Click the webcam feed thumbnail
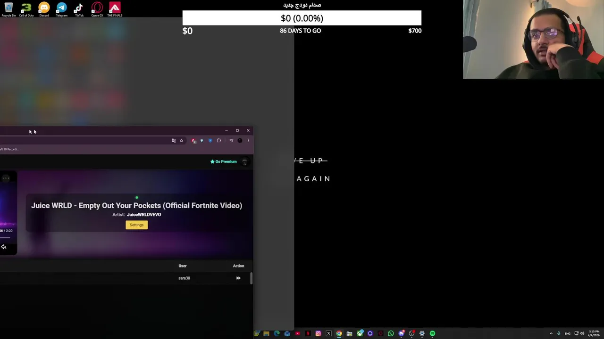Viewport: 604px width, 339px height. pyautogui.click(x=533, y=39)
